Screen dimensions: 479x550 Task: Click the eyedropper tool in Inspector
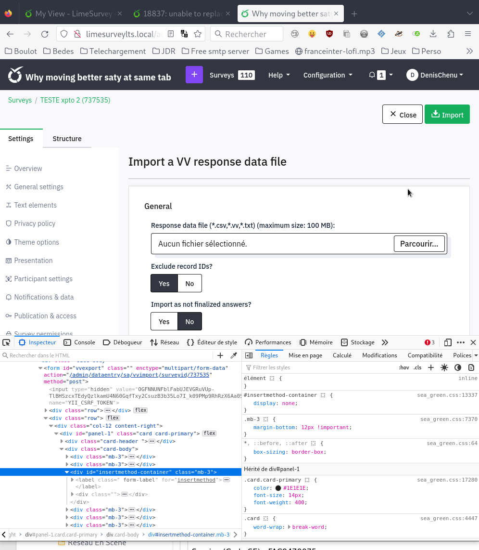coord(234,355)
